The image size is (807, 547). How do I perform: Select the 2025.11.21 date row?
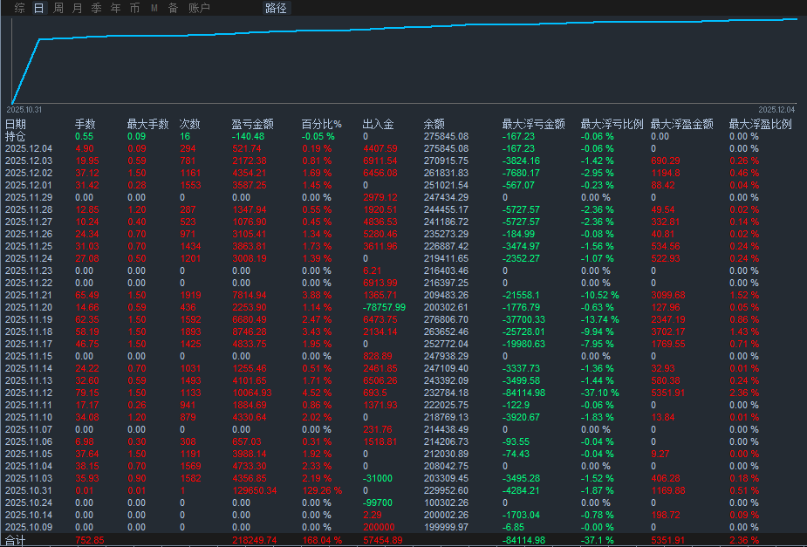pyautogui.click(x=28, y=296)
